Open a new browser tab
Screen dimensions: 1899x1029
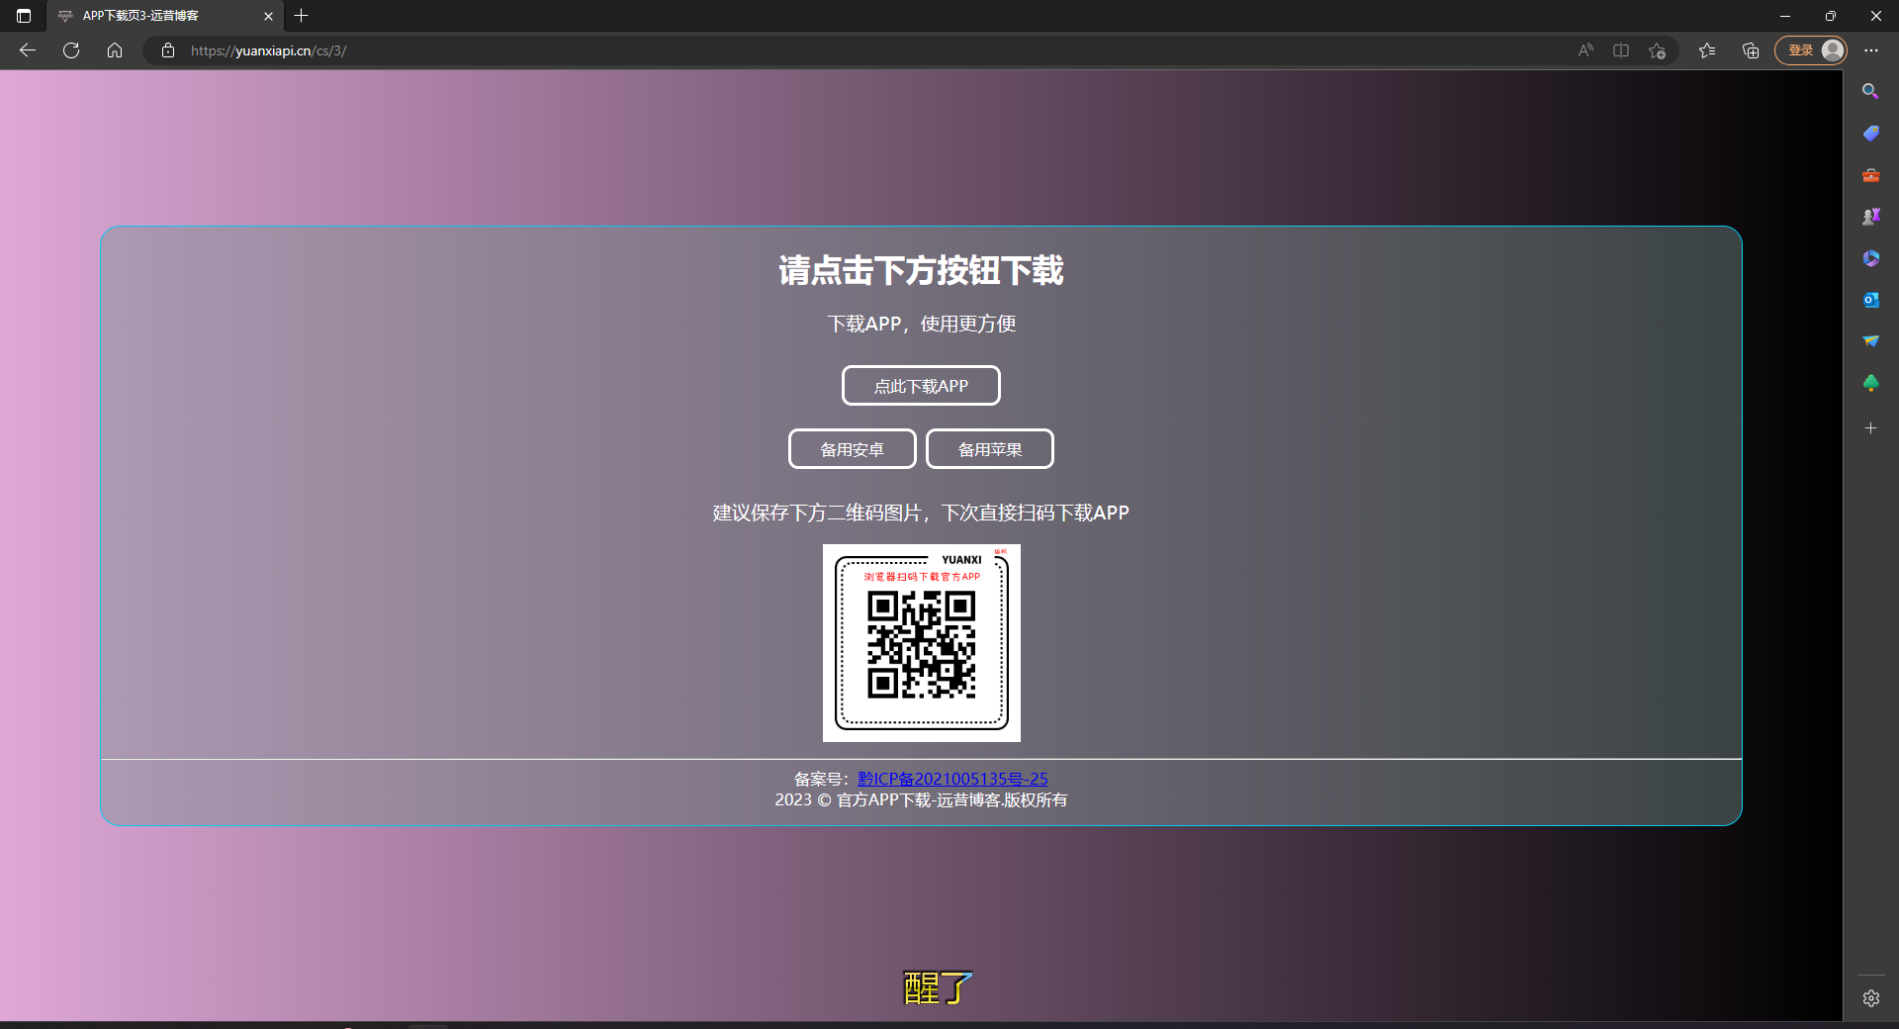click(x=302, y=16)
